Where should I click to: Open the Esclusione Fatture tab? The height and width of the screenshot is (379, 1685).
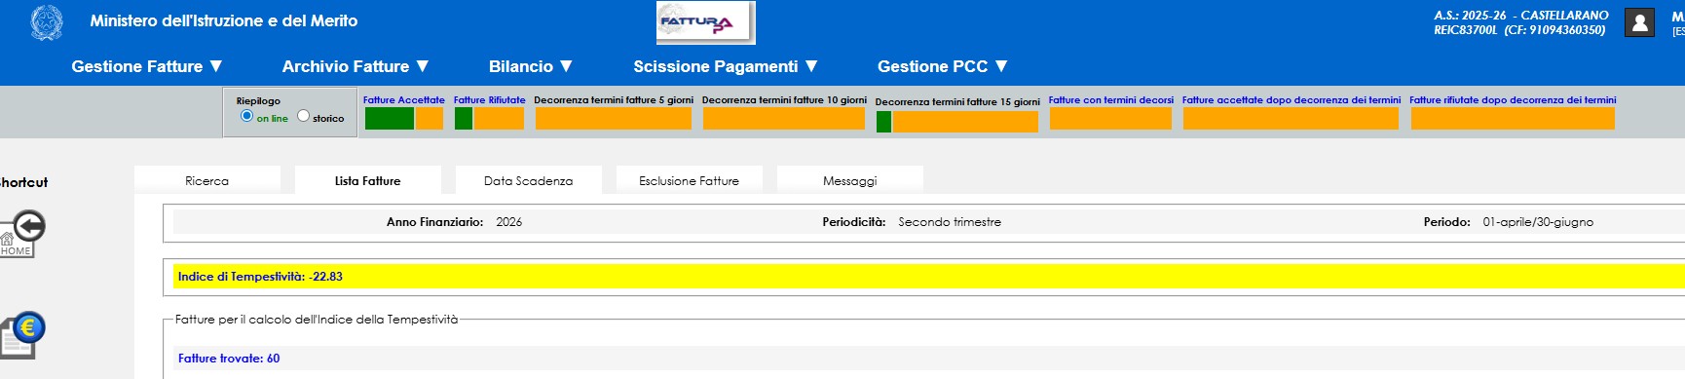tap(690, 180)
